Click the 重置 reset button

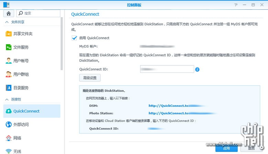(x=251, y=148)
